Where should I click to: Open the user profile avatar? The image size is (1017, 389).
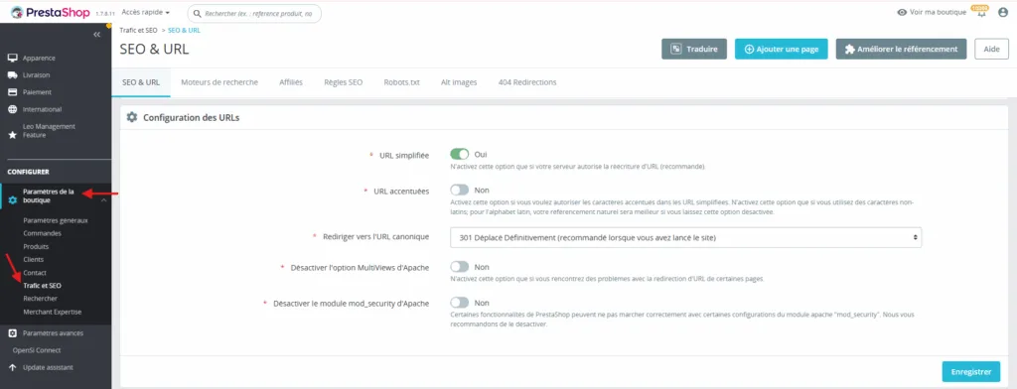point(1003,12)
